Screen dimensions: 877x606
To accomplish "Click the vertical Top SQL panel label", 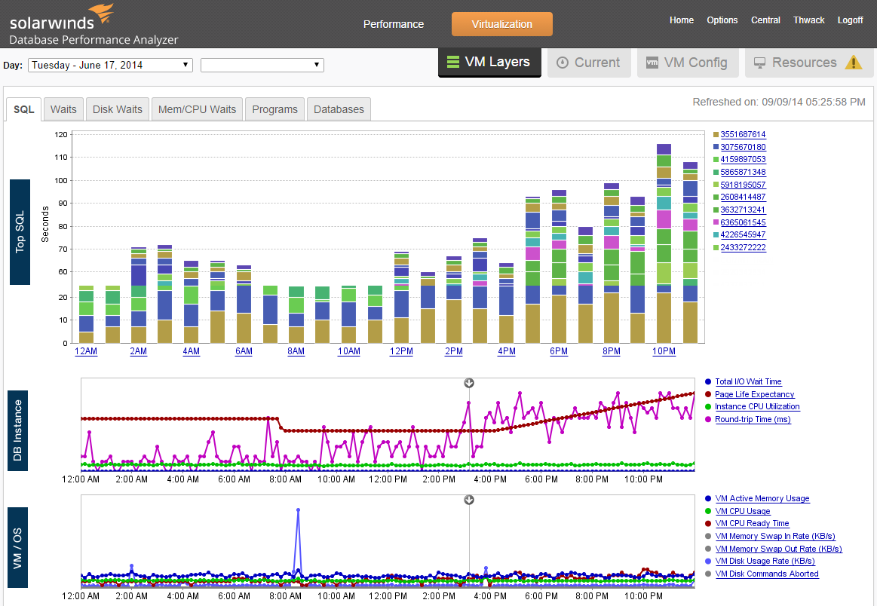I will pos(20,231).
